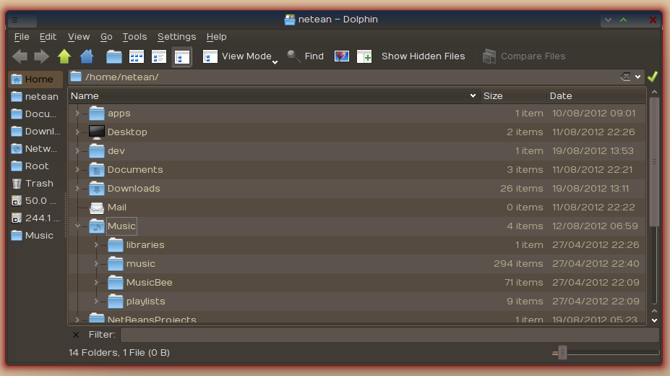Image resolution: width=670 pixels, height=376 pixels.
Task: Adjust the zoom slider handle
Action: click(562, 353)
